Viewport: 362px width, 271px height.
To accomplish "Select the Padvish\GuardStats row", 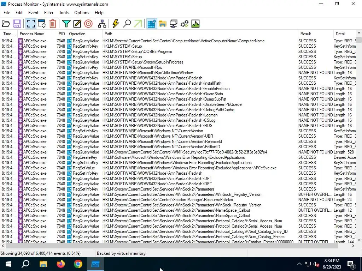I will coord(163,94).
